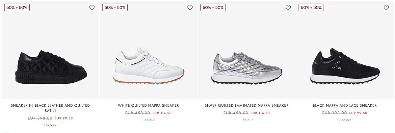The height and width of the screenshot is (133, 395).
Task: Click the 'White Quilted Nappa Sneaker' title
Action: [x=148, y=105]
